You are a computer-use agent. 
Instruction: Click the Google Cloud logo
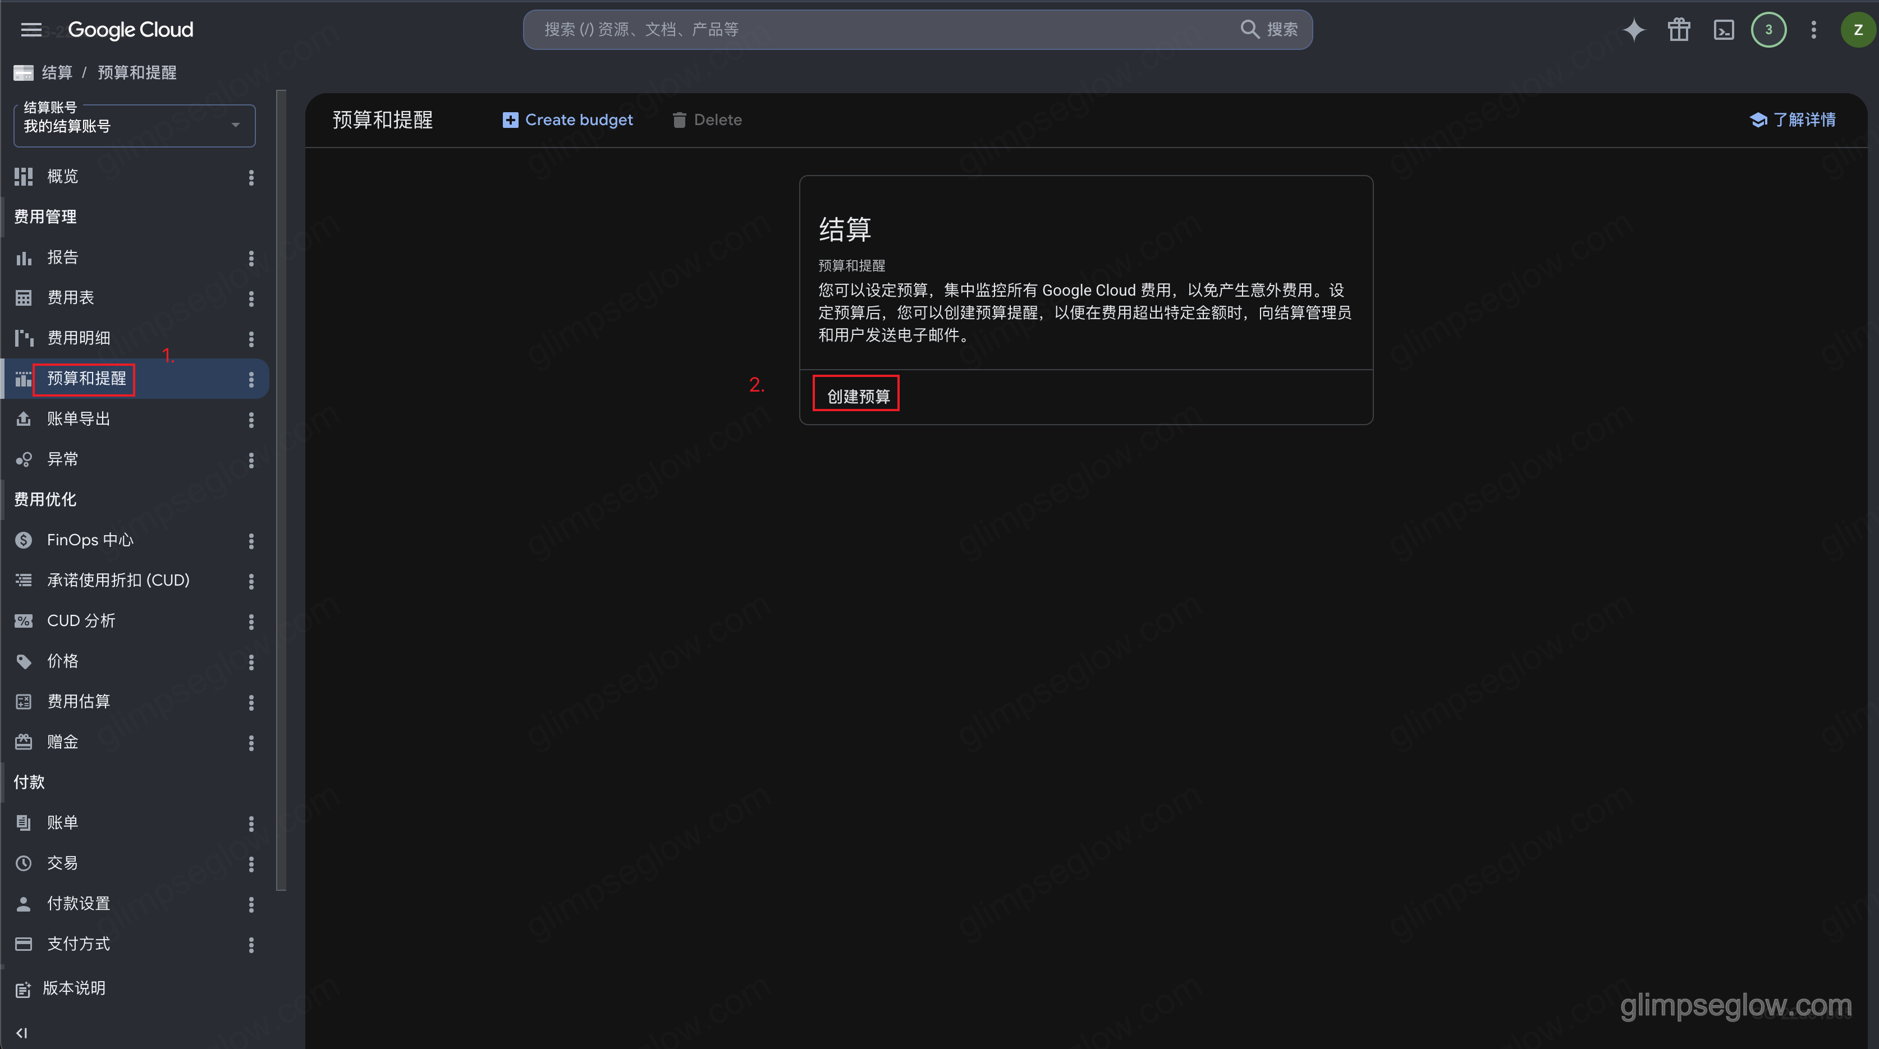131,30
